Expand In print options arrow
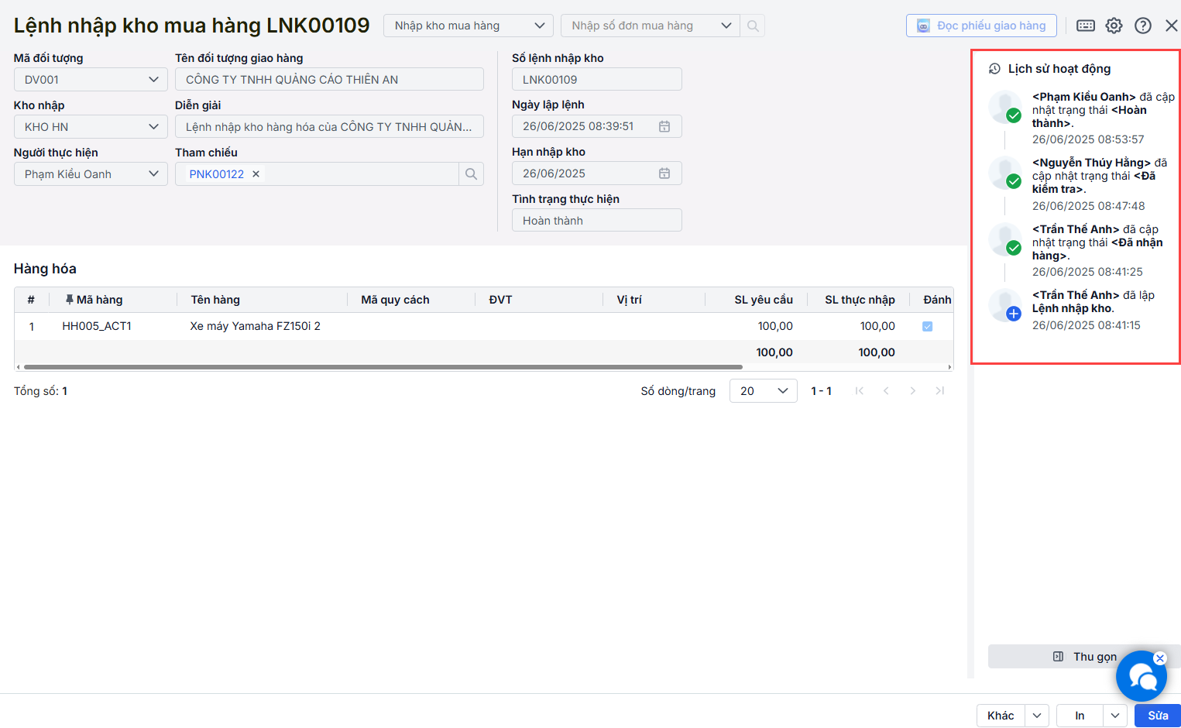Screen dimensions: 1181x728 [x=1115, y=716]
